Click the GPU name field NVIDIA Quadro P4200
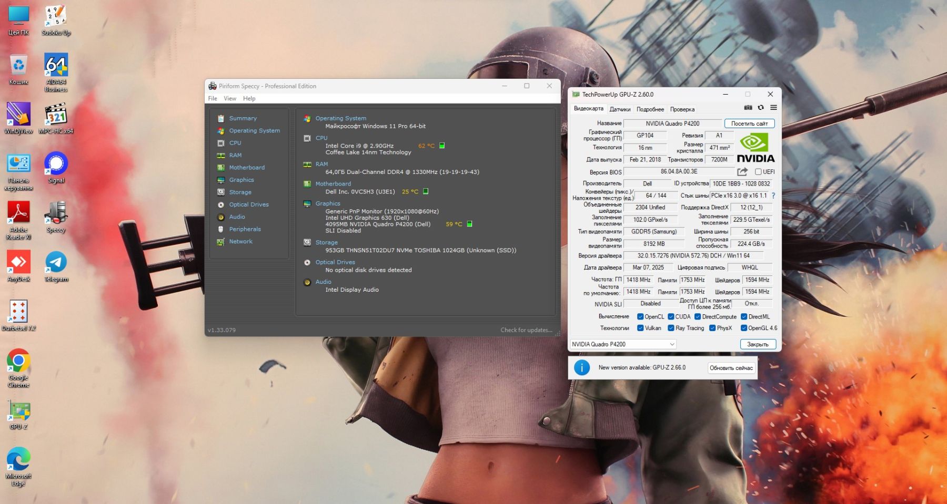 click(672, 124)
